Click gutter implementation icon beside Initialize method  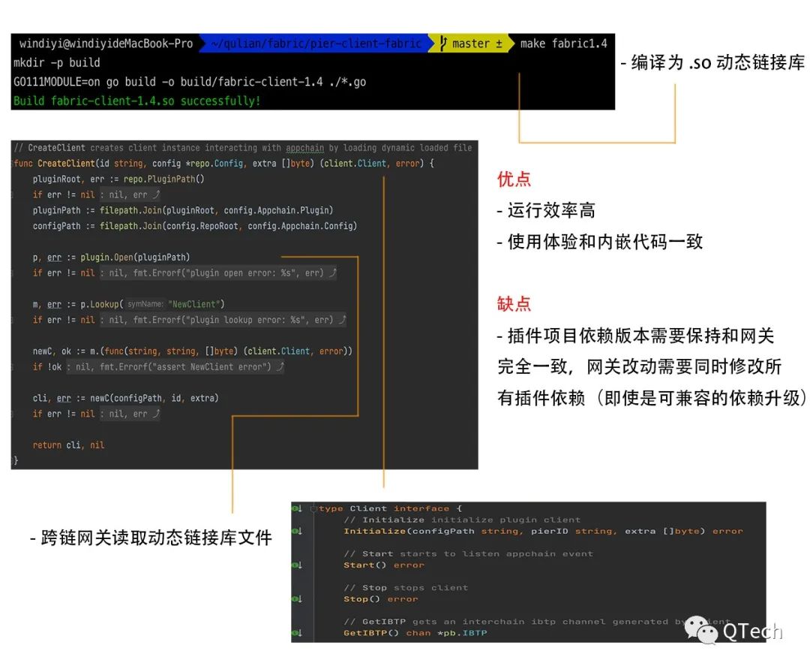296,532
